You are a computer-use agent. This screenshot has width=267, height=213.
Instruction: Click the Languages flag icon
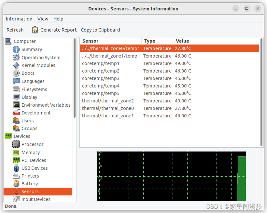pyautogui.click(x=16, y=81)
